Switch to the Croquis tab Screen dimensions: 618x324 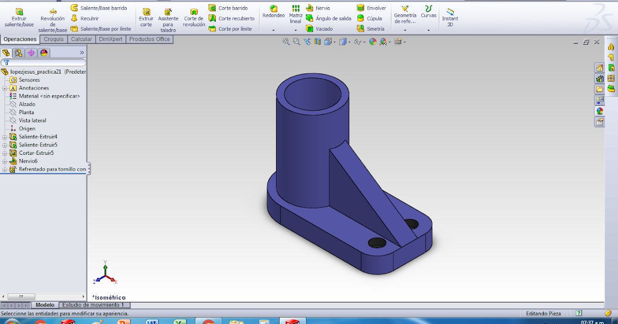(54, 39)
